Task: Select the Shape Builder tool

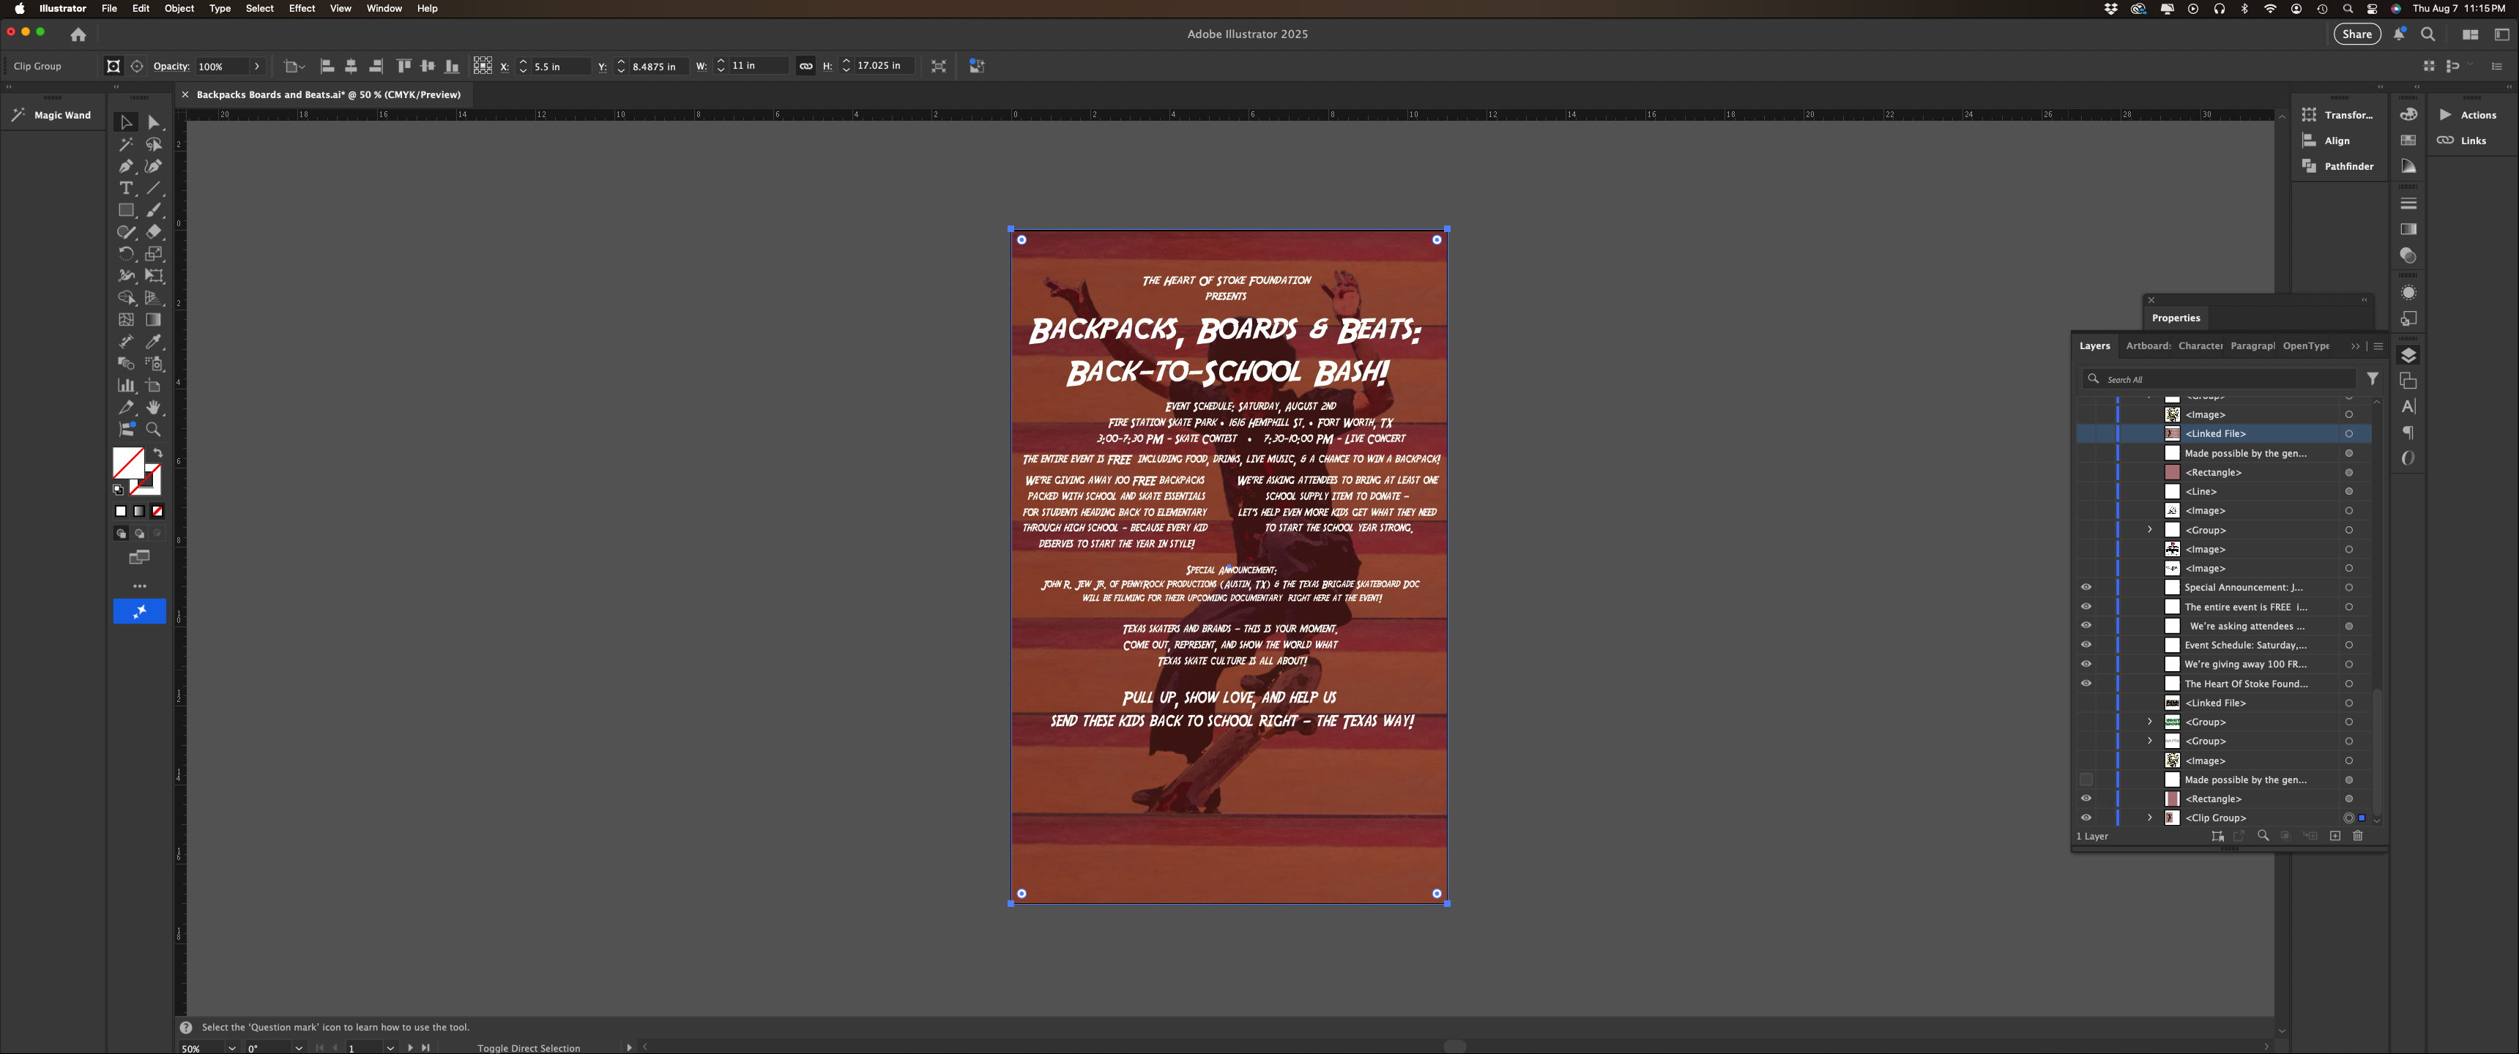Action: 126,297
